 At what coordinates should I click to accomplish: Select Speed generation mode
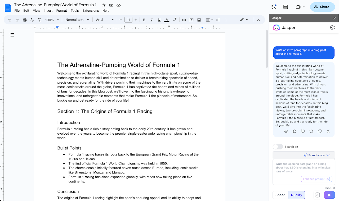pos(280,195)
